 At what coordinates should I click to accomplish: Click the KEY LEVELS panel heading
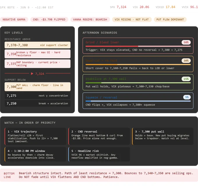tap(13, 33)
